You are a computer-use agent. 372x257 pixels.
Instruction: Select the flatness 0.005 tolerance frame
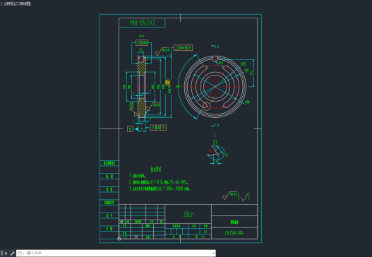tap(142, 42)
